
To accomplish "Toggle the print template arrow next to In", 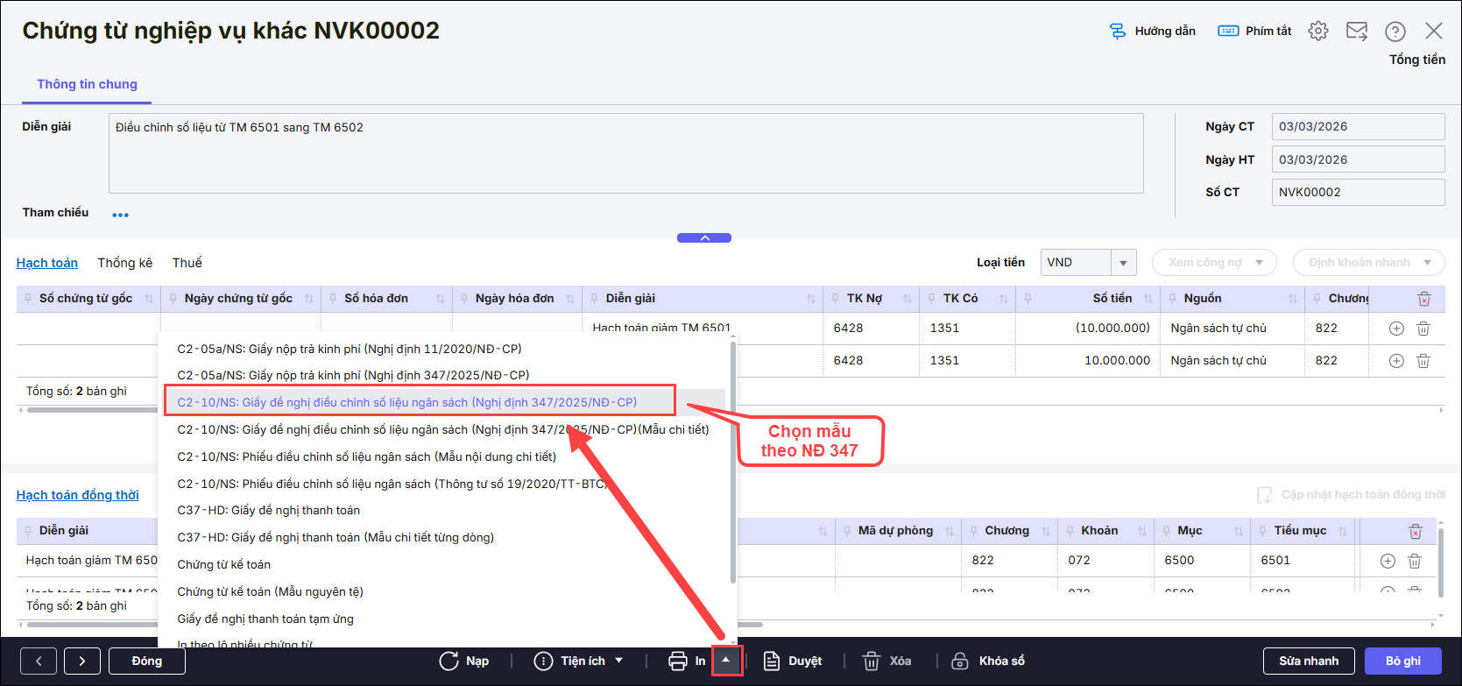I will [726, 661].
